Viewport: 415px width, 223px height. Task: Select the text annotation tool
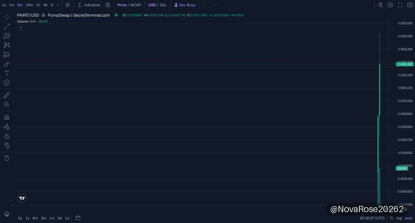click(7, 73)
